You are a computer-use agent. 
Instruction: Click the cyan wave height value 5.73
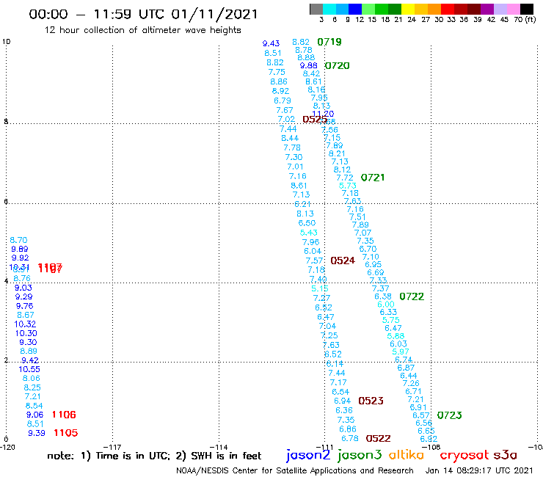(x=347, y=186)
